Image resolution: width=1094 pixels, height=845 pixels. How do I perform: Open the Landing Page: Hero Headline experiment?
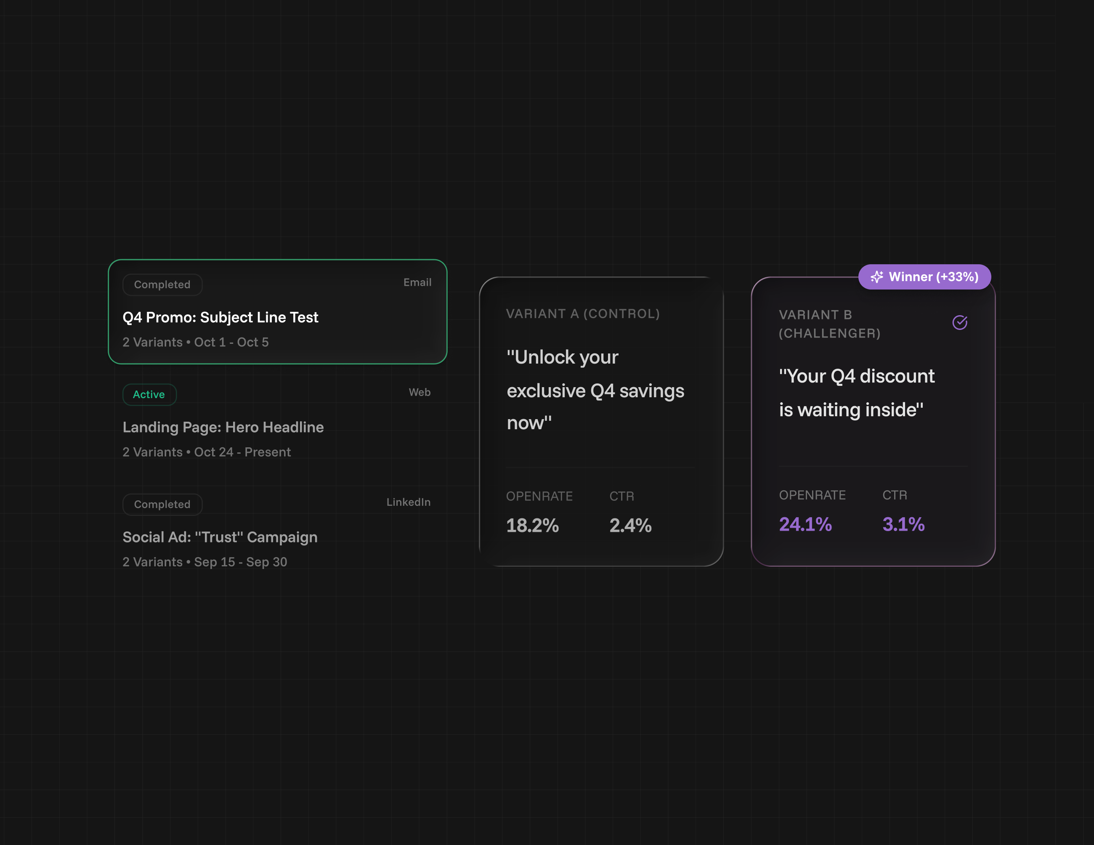(223, 427)
